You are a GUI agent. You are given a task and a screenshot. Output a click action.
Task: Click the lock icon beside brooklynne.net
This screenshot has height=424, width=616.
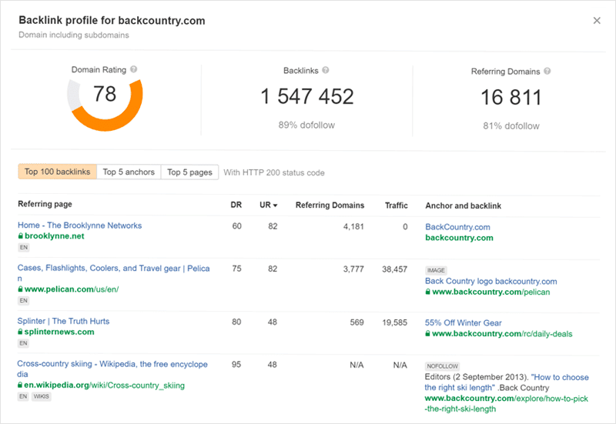tap(21, 236)
